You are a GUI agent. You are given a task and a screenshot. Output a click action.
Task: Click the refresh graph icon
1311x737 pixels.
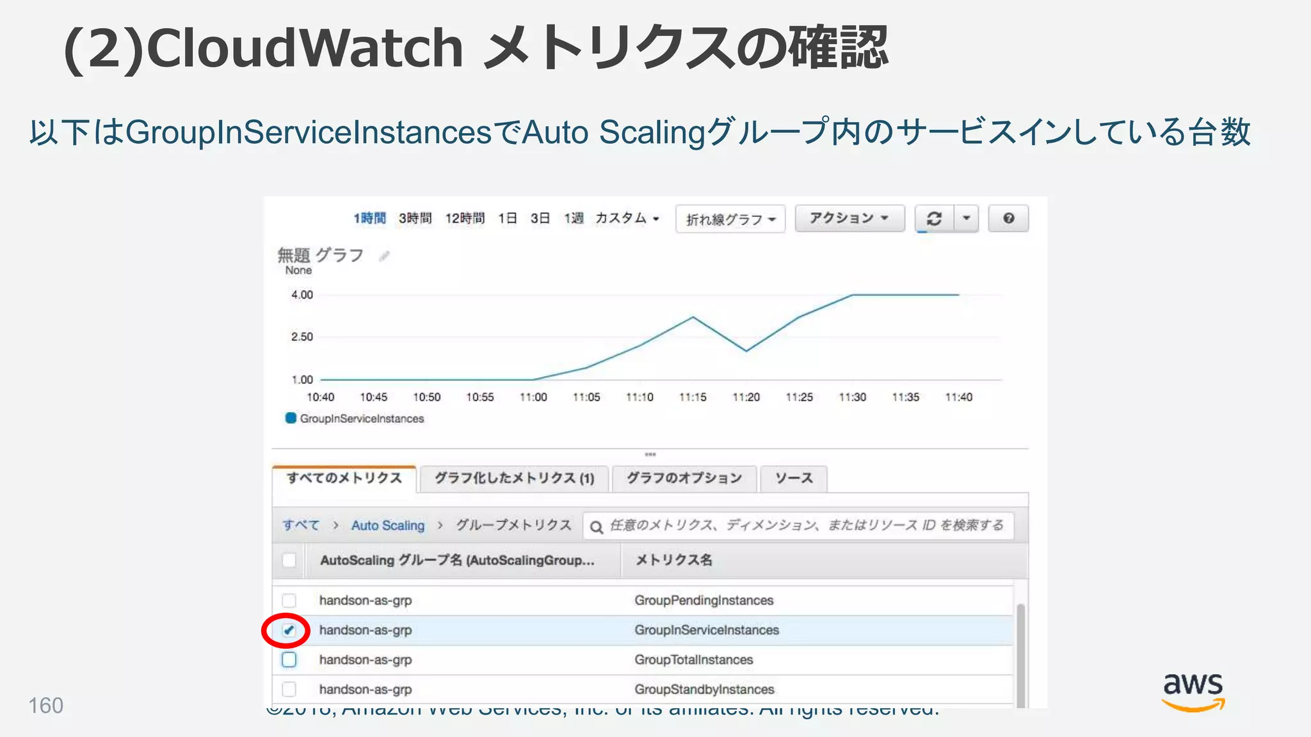click(934, 219)
